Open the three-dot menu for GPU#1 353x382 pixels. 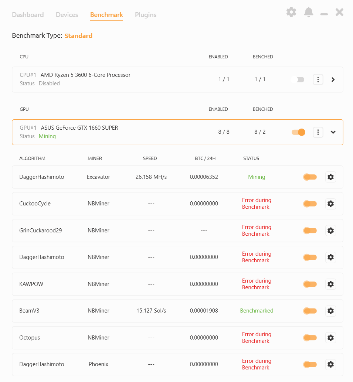click(318, 132)
